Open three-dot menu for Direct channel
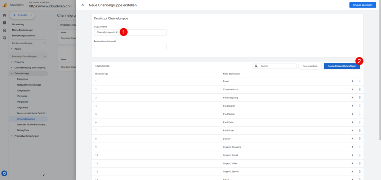The height and width of the screenshot is (180, 381). tap(360, 81)
